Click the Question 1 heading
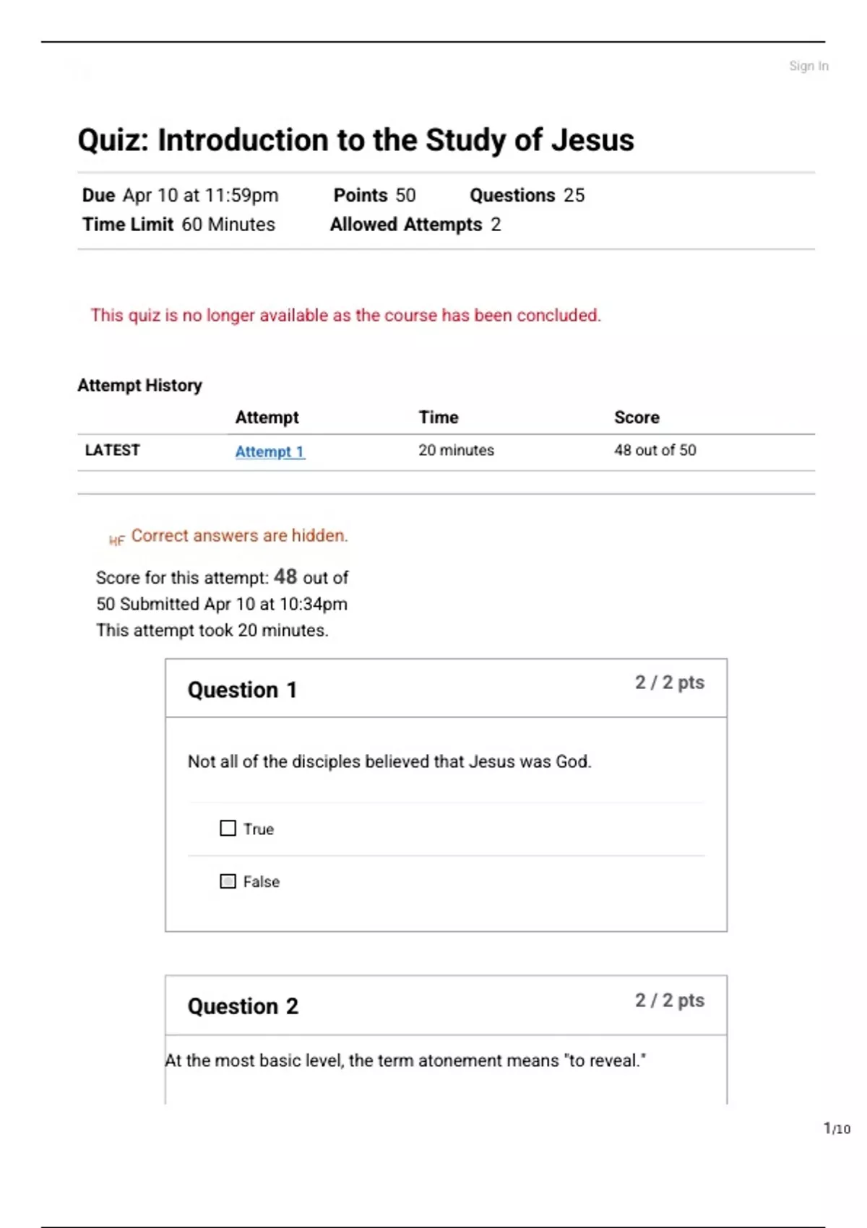 click(x=242, y=690)
